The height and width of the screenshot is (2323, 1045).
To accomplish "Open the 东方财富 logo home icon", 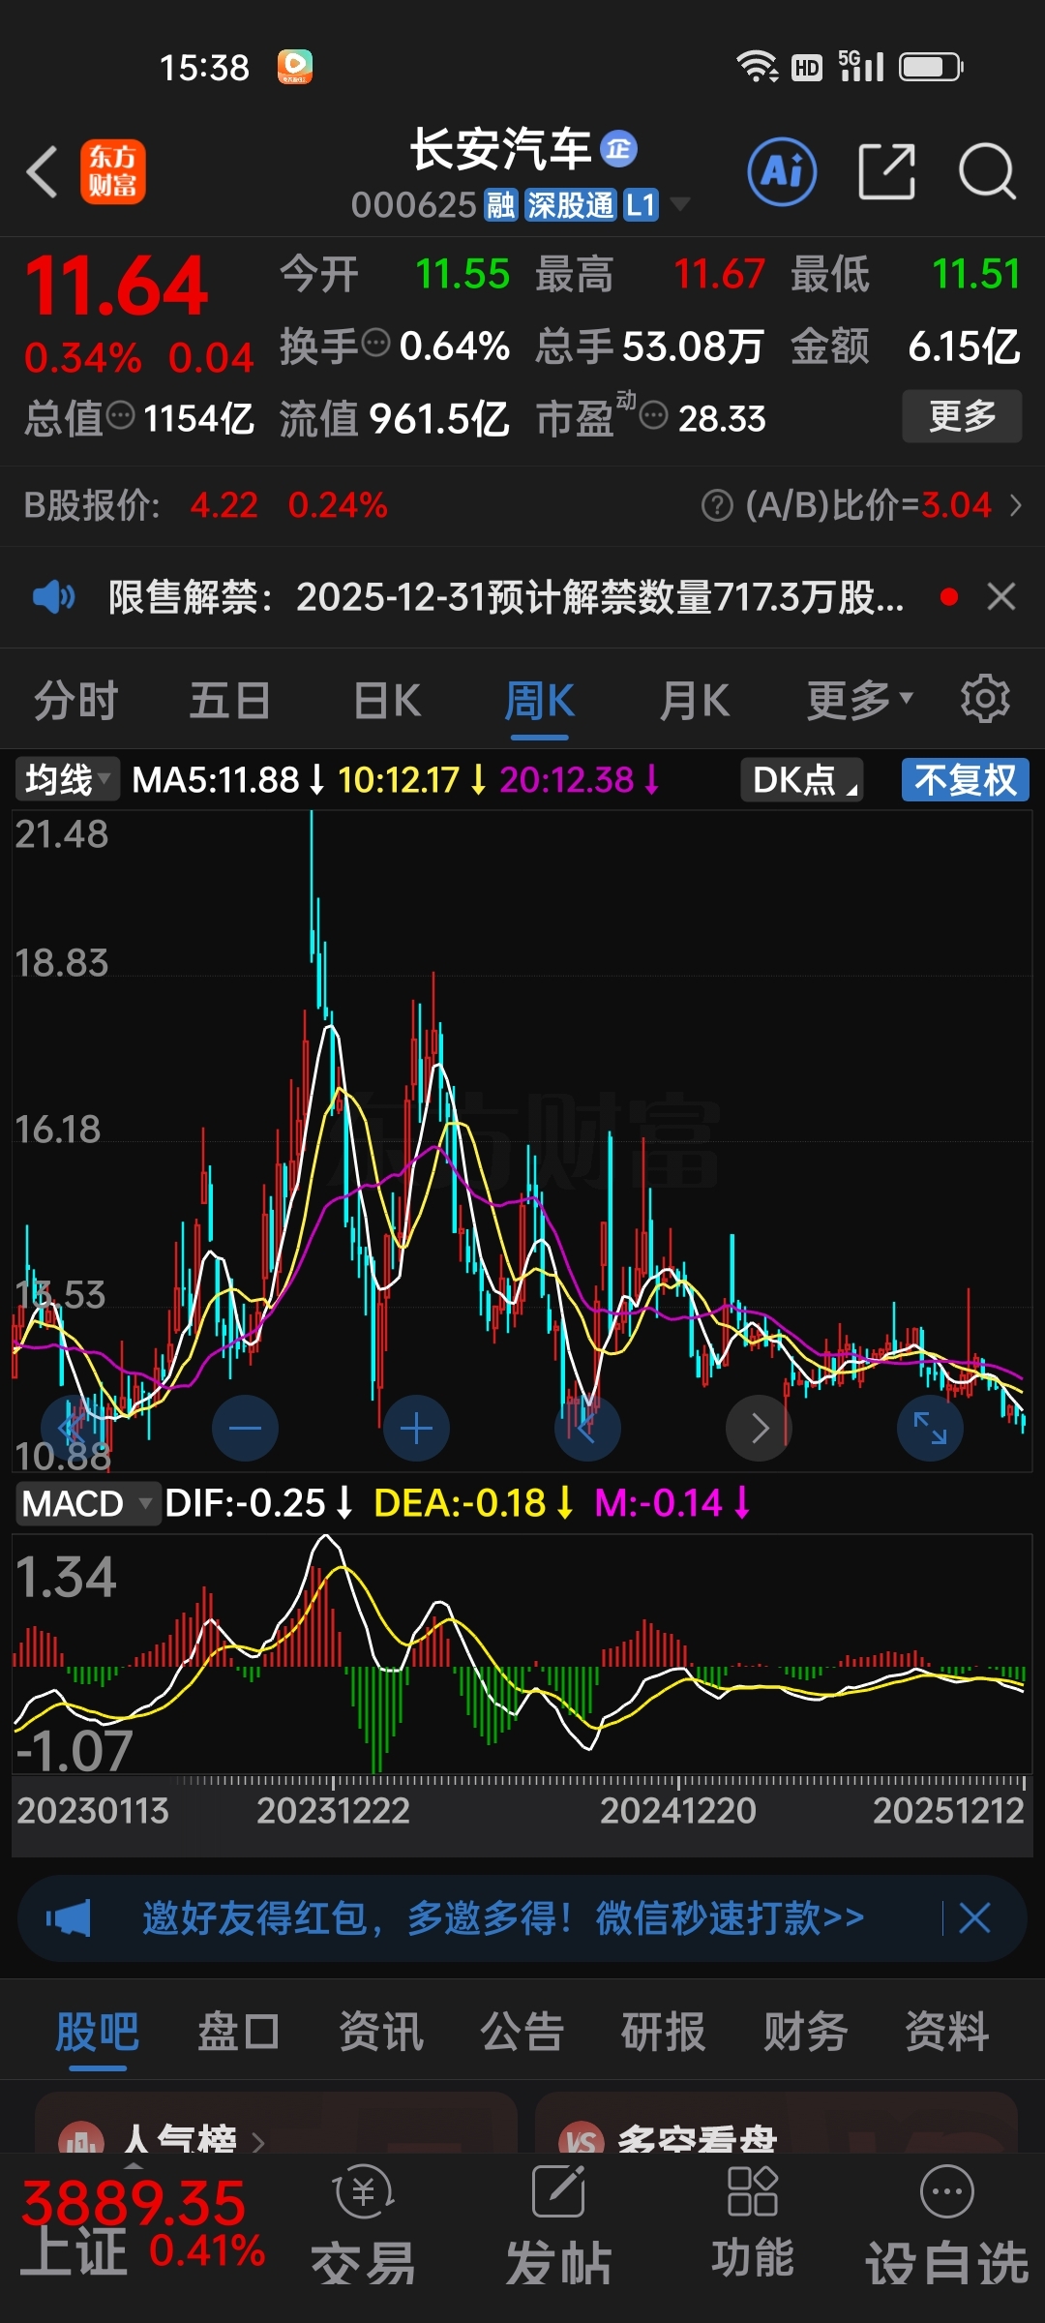I will click(113, 172).
